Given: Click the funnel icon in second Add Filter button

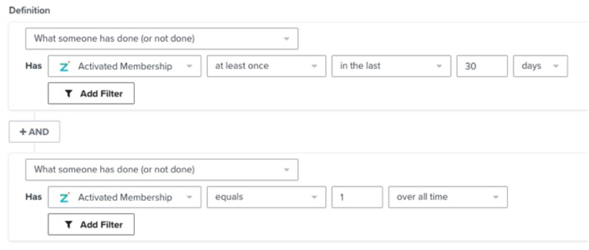Looking at the screenshot, I should coord(68,225).
